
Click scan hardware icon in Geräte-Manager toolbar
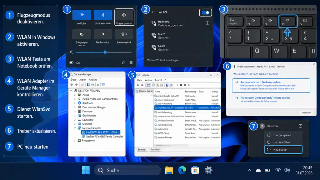(98, 85)
